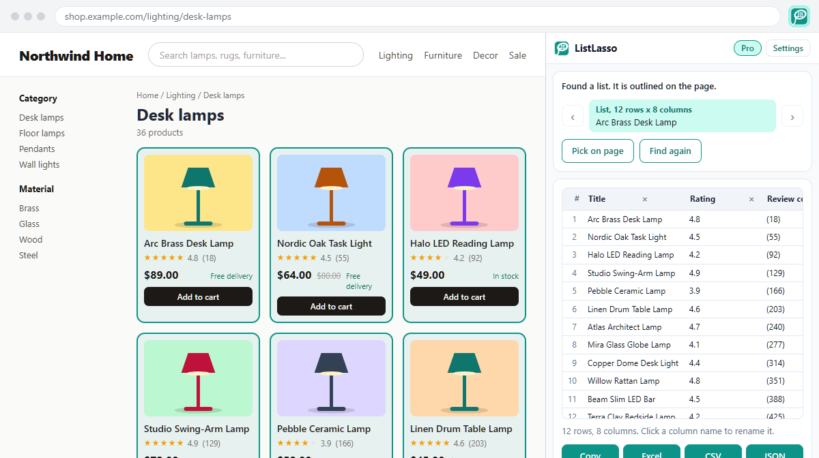Filter by Brass material
The height and width of the screenshot is (458, 819).
tap(29, 208)
